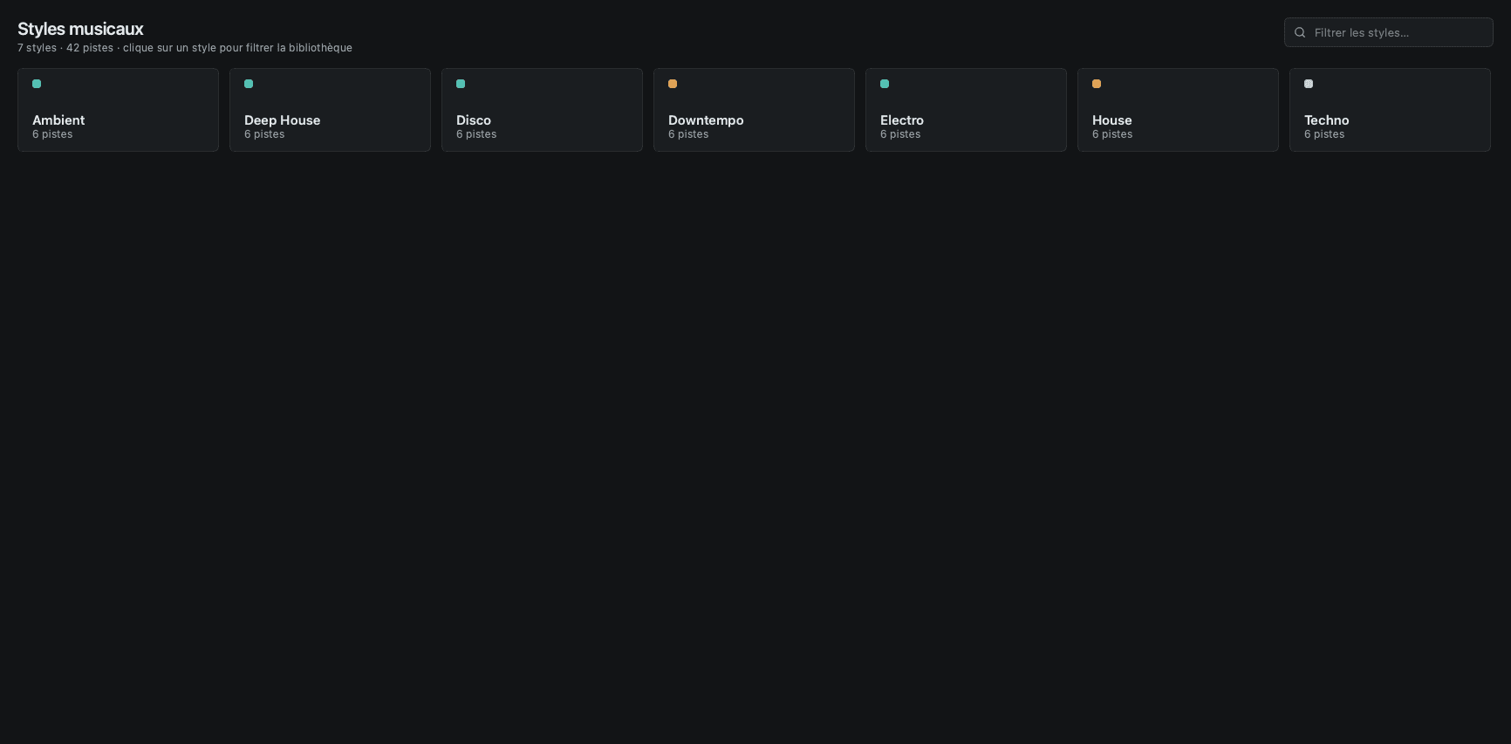
Task: Pick the Techno style card
Action: (x=1390, y=110)
